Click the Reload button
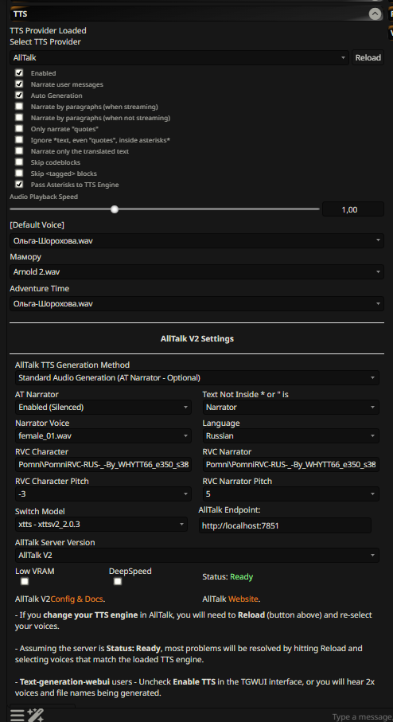The image size is (393, 722). tap(368, 58)
